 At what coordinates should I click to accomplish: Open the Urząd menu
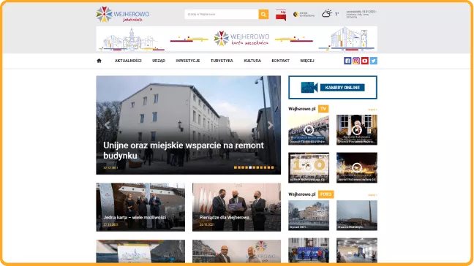coord(159,61)
